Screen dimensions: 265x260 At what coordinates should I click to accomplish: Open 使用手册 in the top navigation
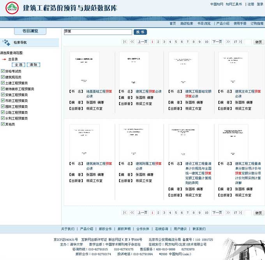(x=240, y=23)
